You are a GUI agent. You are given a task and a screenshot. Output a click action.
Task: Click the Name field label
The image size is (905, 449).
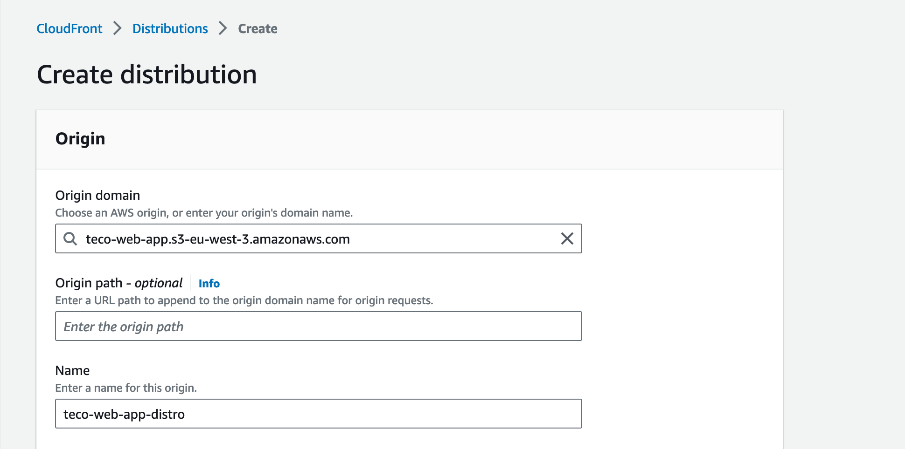point(72,370)
